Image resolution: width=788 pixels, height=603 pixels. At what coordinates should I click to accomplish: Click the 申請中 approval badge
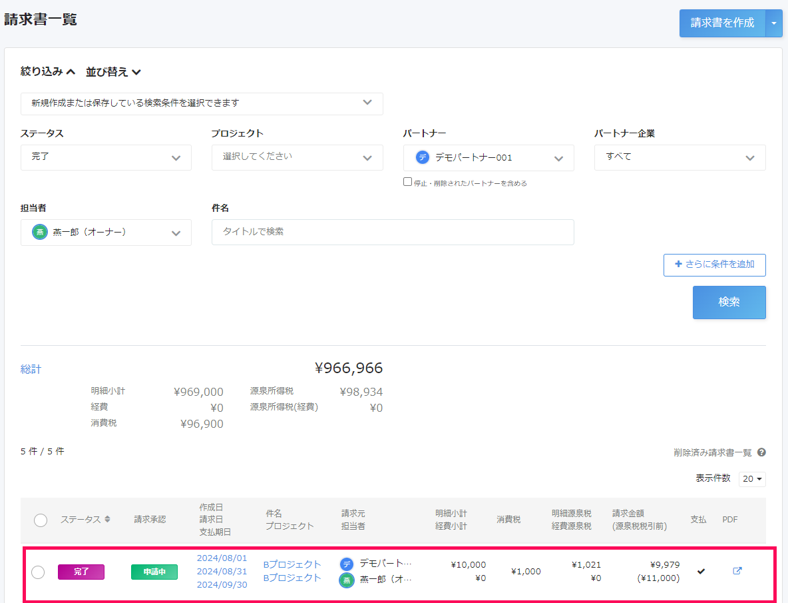click(x=154, y=572)
